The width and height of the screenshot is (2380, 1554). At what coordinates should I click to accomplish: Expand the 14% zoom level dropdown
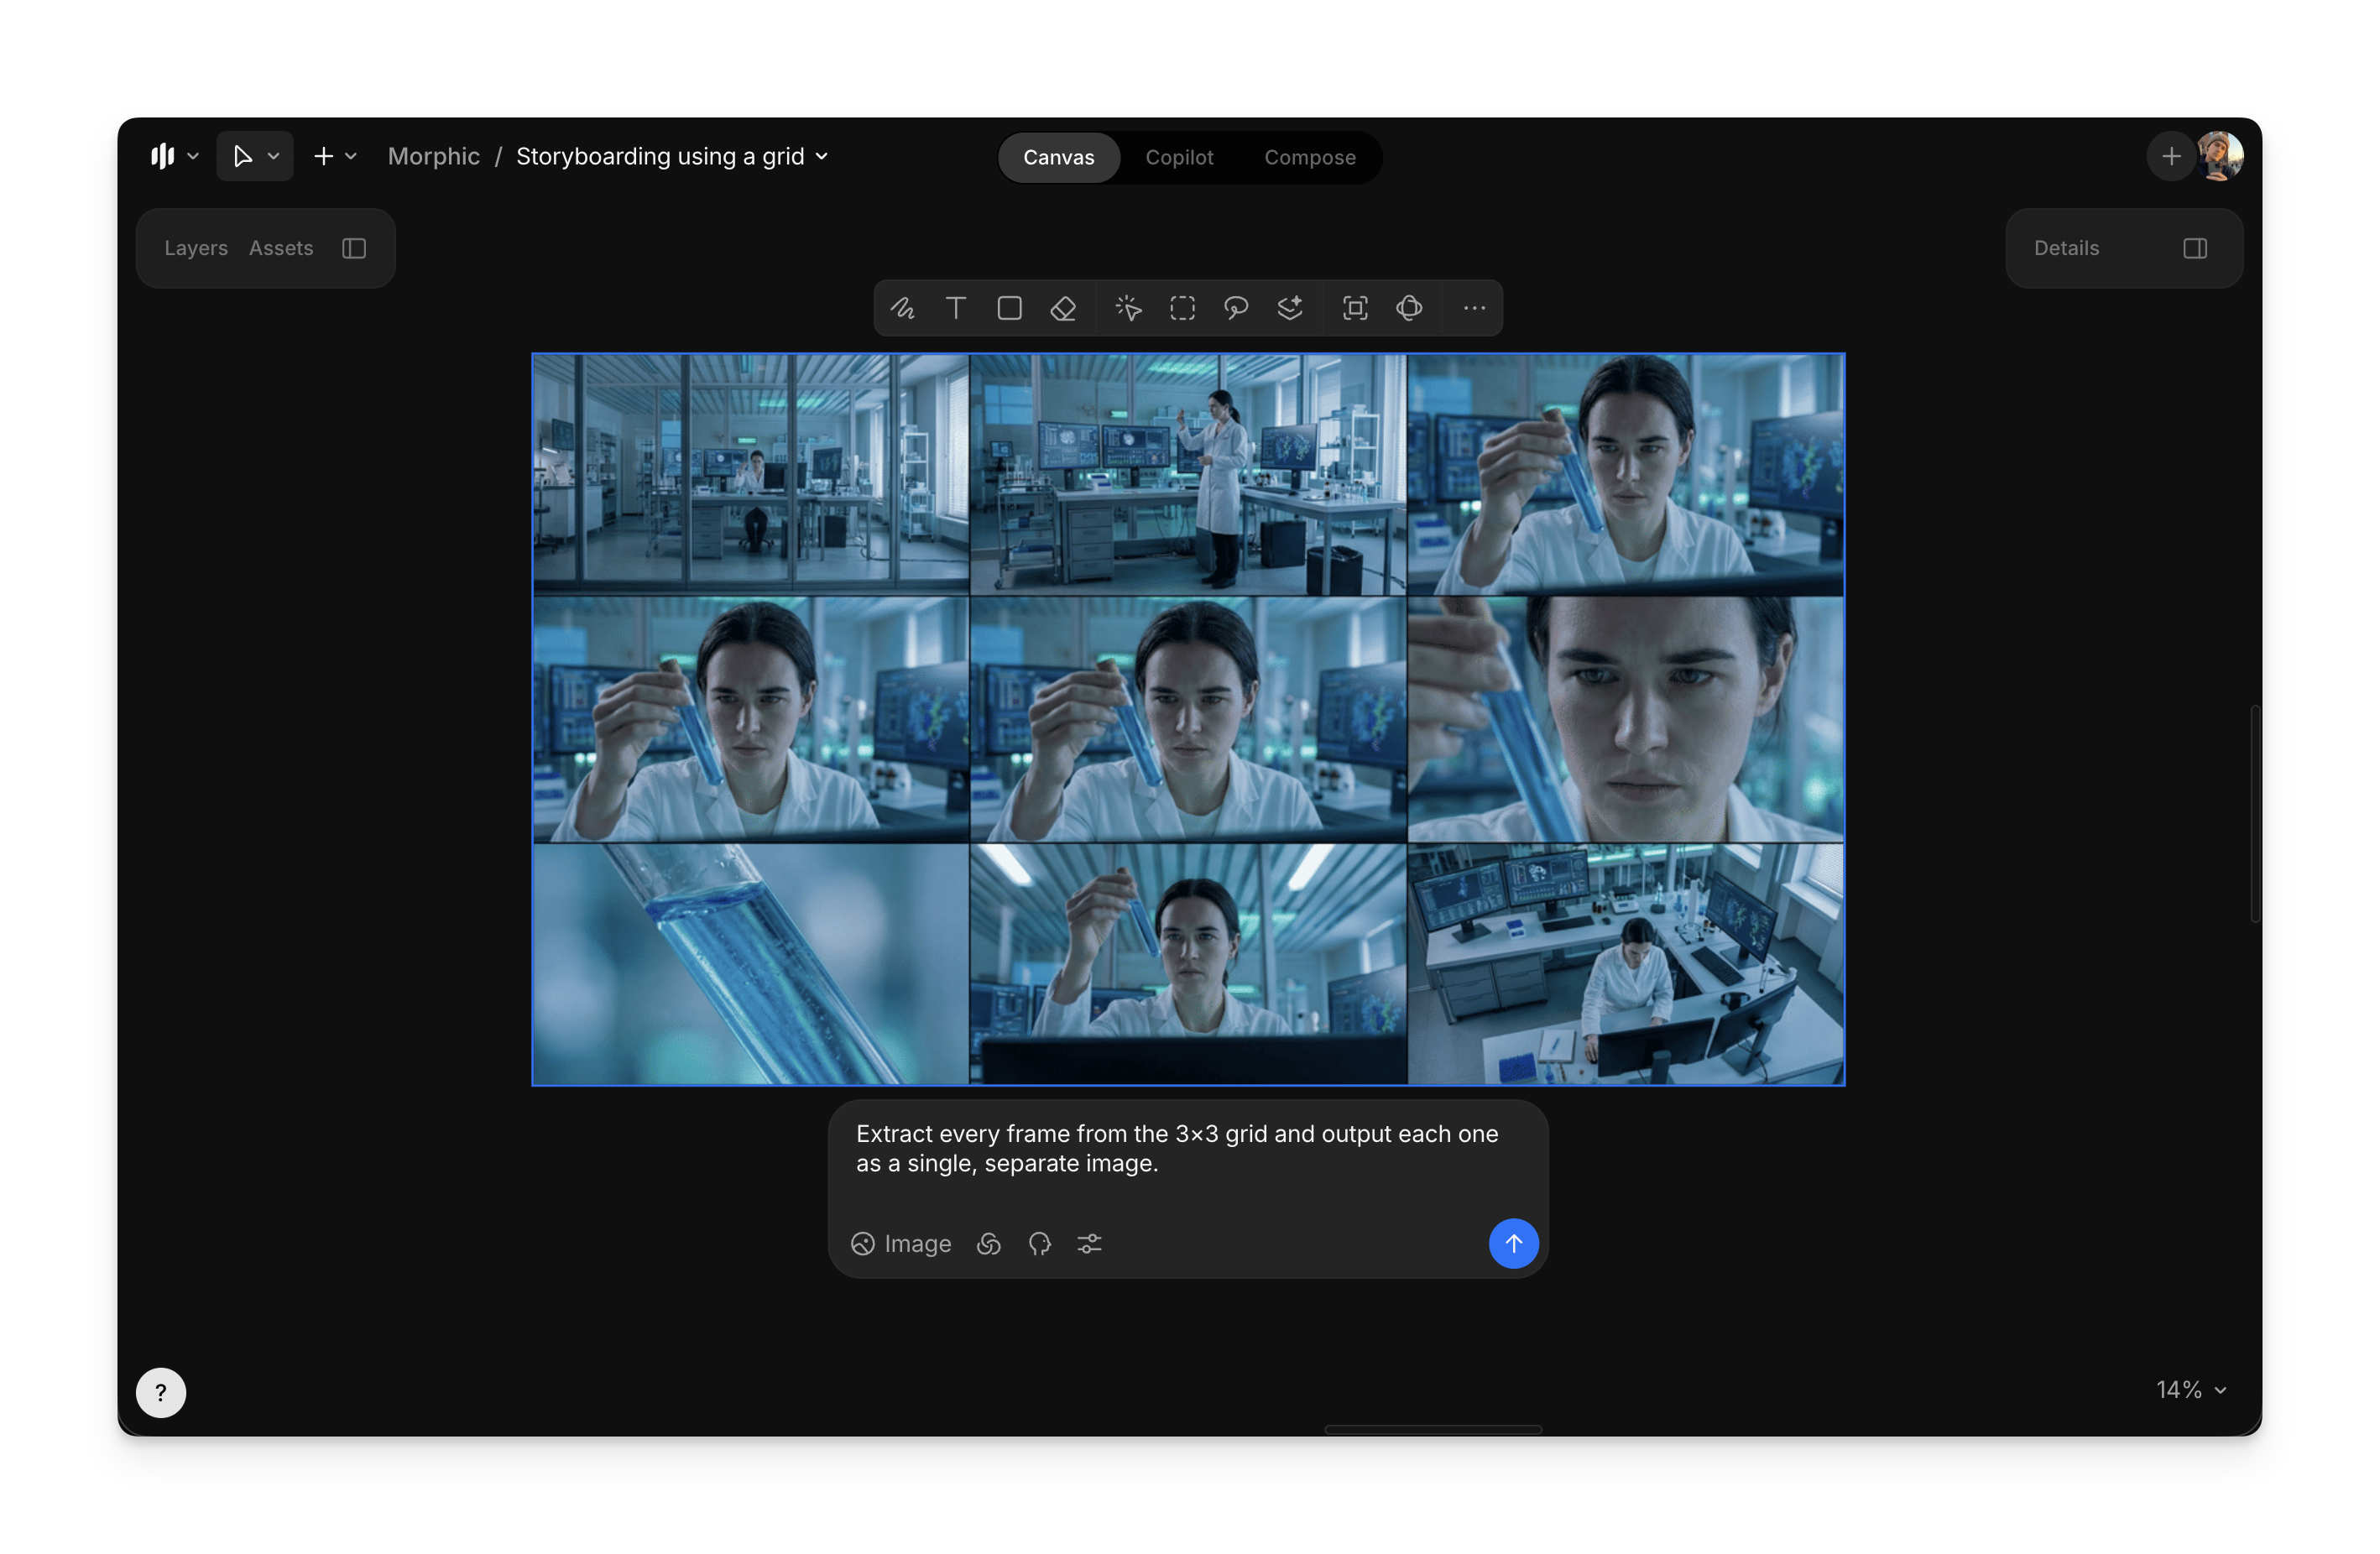2191,1390
